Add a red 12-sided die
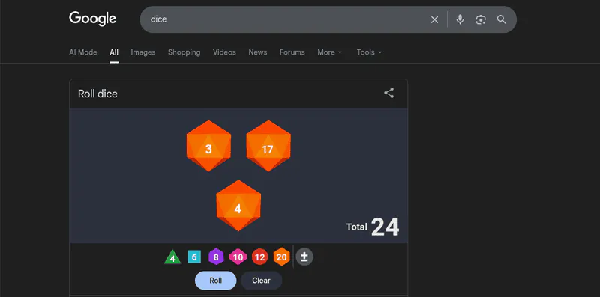The image size is (600, 297). (x=259, y=257)
